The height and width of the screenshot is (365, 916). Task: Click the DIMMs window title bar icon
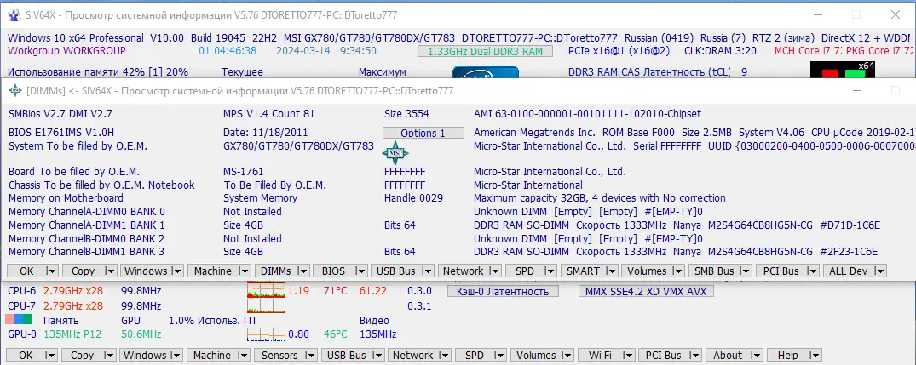point(16,91)
